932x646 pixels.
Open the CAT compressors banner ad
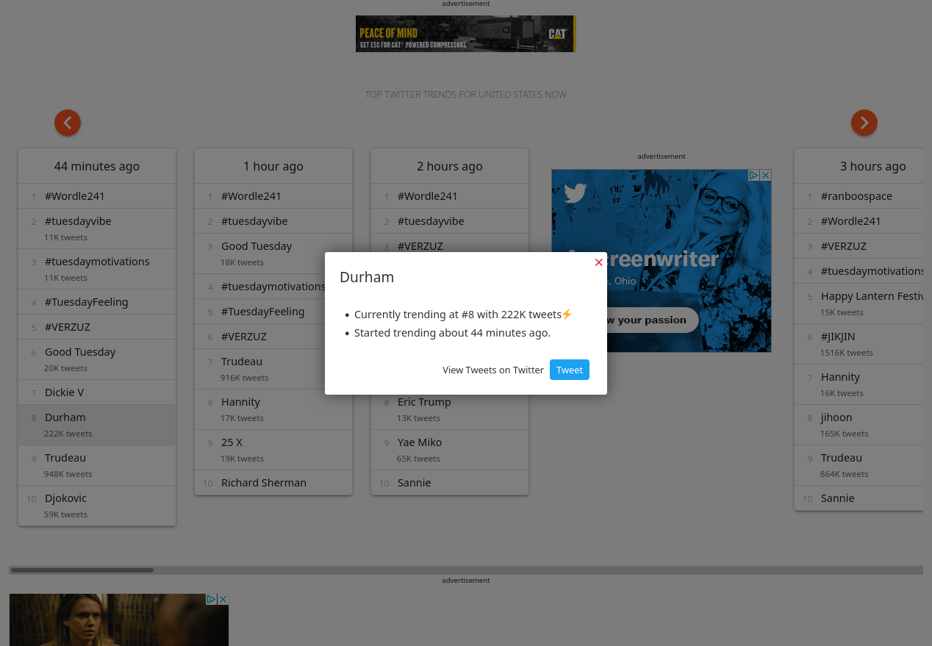[x=465, y=34]
